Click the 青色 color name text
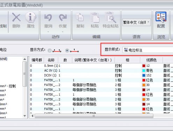The width and height of the screenshot is (173, 131). coord(149,71)
